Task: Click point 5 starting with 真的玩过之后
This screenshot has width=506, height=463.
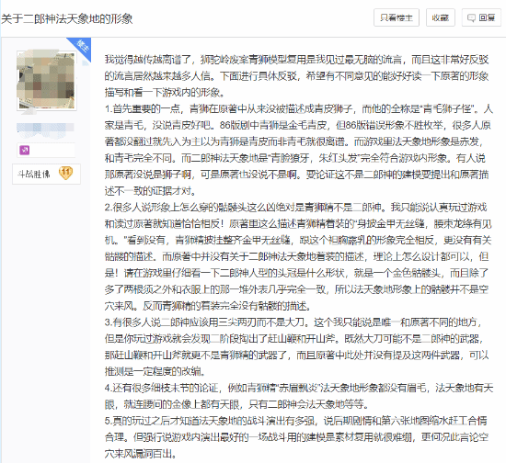Action: 296,437
